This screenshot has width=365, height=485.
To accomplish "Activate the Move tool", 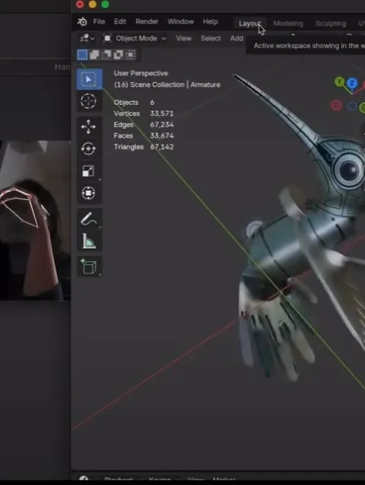I will pyautogui.click(x=89, y=127).
